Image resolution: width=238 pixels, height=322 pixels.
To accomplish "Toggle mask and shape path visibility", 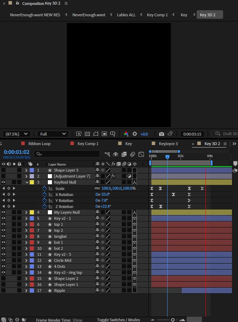I will coord(96,134).
